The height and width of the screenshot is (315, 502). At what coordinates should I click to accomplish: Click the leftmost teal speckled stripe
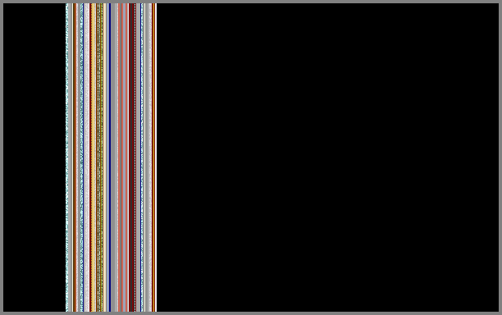click(66, 157)
